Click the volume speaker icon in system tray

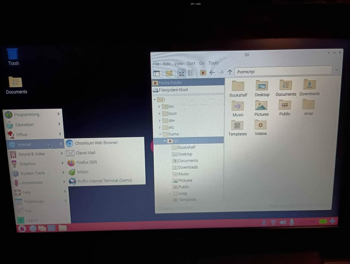283,222
